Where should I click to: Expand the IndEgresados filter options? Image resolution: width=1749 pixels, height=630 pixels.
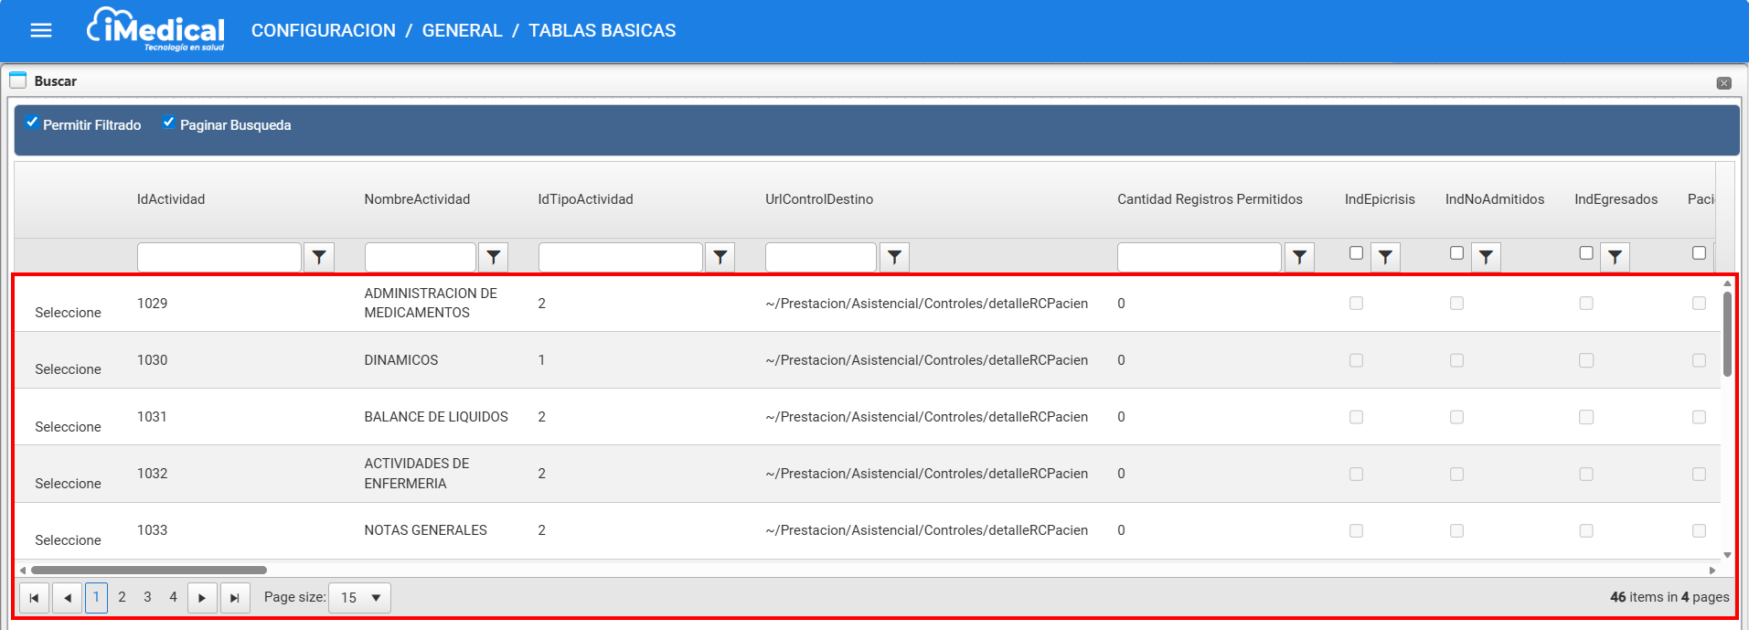click(1615, 258)
